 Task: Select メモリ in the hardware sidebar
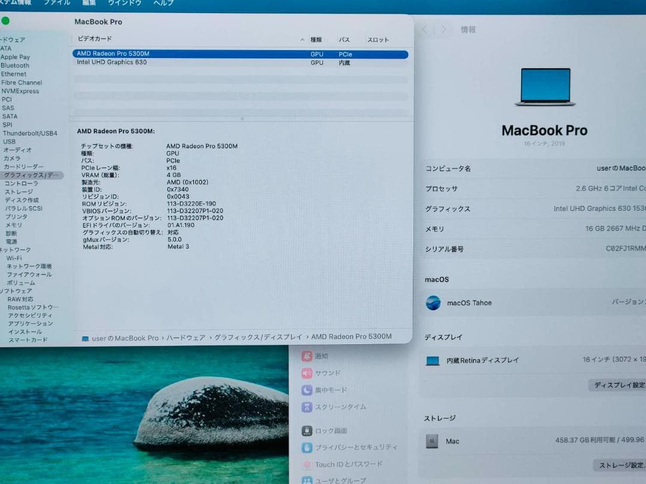(x=14, y=225)
